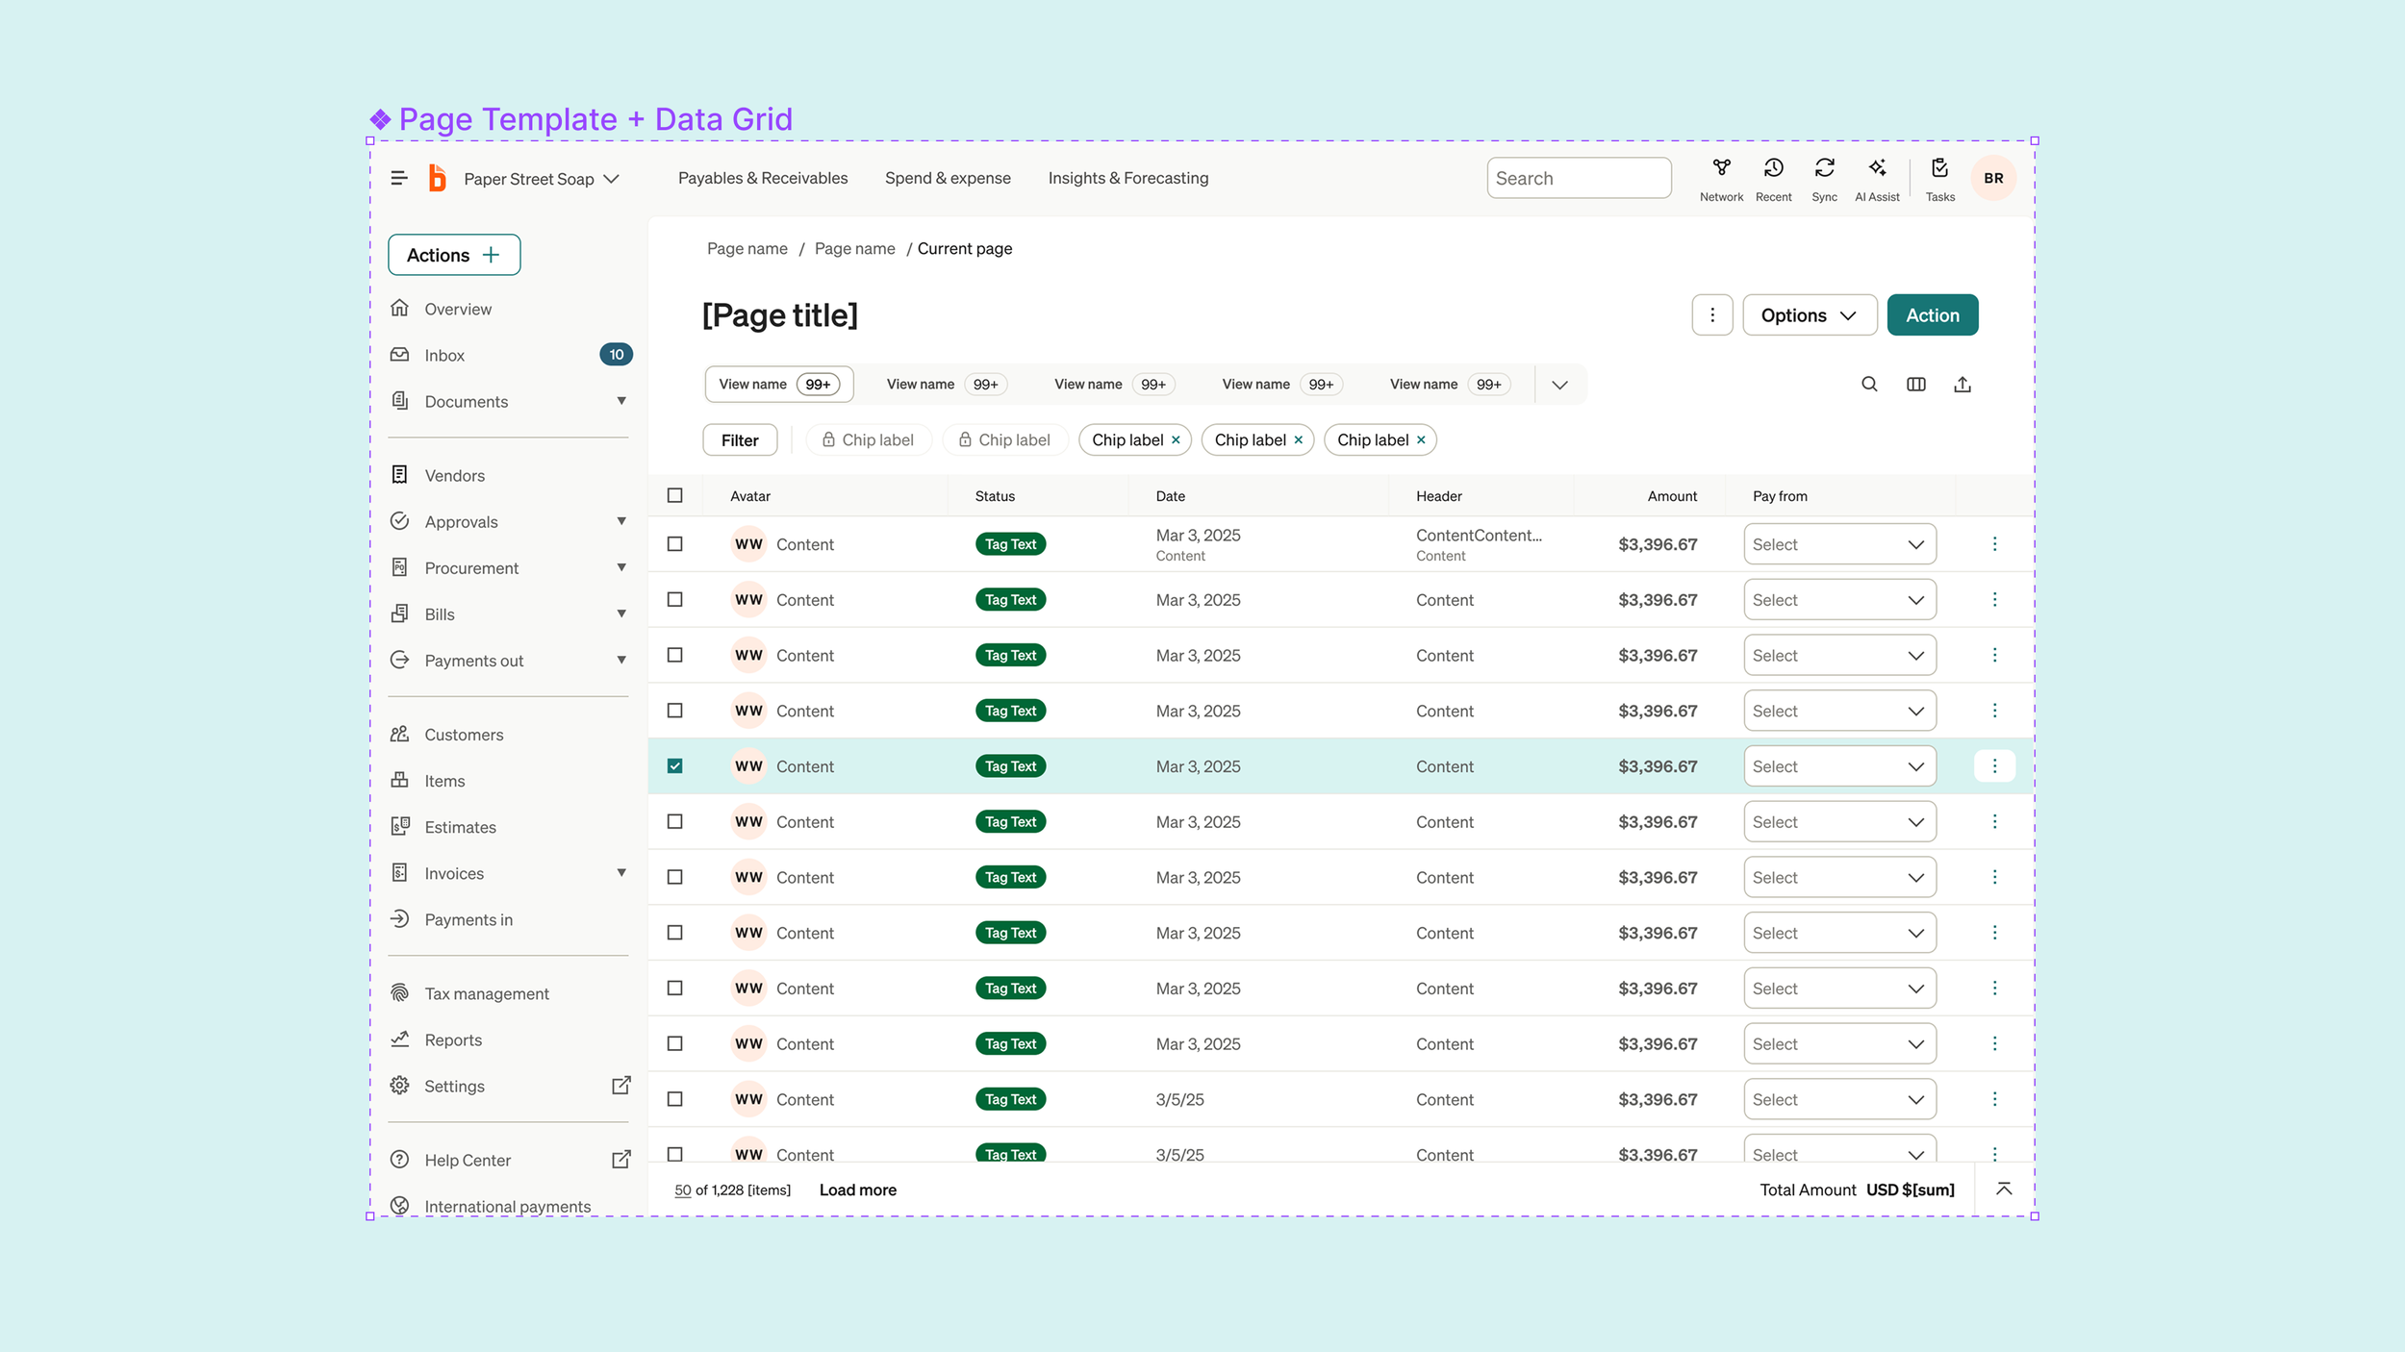Click the scroll-to-top arrow in the footer

2004,1189
